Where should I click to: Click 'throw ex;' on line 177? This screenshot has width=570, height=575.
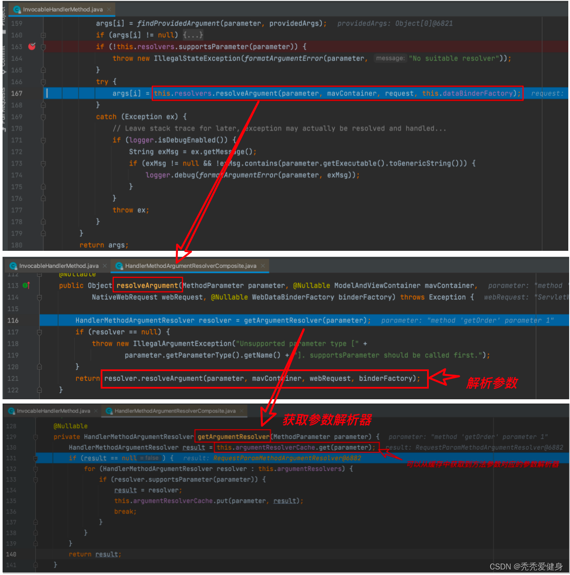[131, 210]
